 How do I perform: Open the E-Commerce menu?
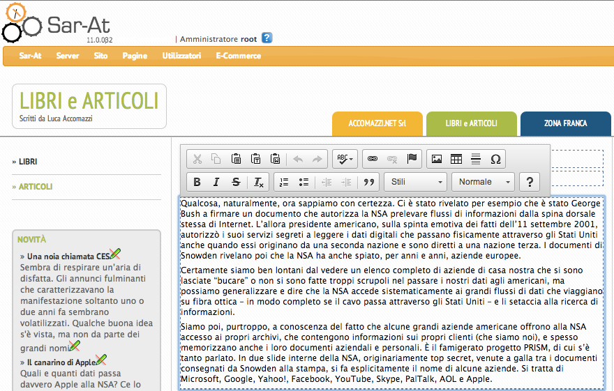[x=239, y=56]
